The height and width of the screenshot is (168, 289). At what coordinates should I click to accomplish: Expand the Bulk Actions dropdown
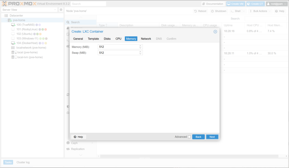(260, 11)
